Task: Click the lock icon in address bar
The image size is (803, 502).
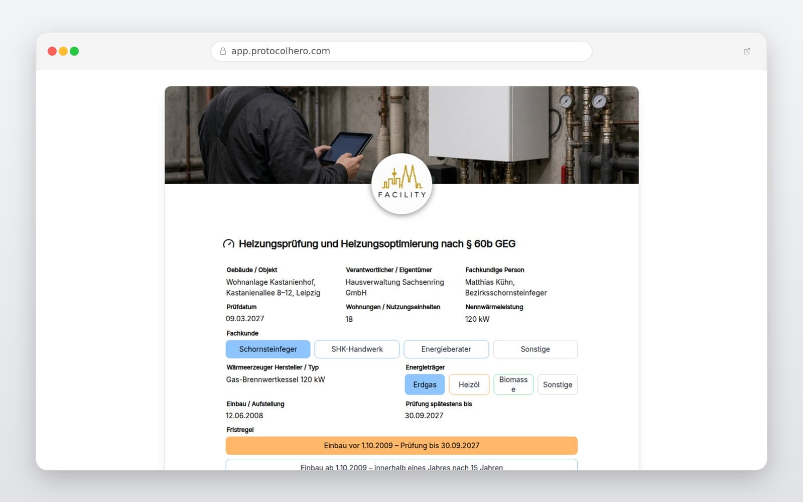Action: coord(223,51)
